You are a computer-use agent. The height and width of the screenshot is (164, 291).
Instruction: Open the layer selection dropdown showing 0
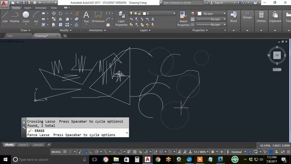point(152,13)
